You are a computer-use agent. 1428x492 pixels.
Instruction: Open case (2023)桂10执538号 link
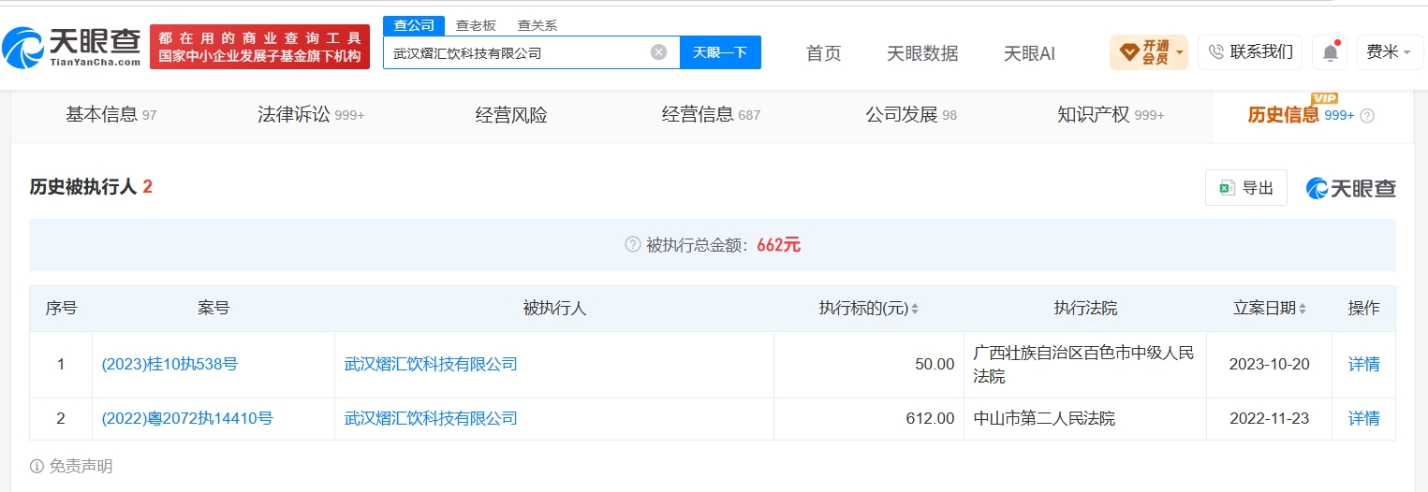point(169,364)
